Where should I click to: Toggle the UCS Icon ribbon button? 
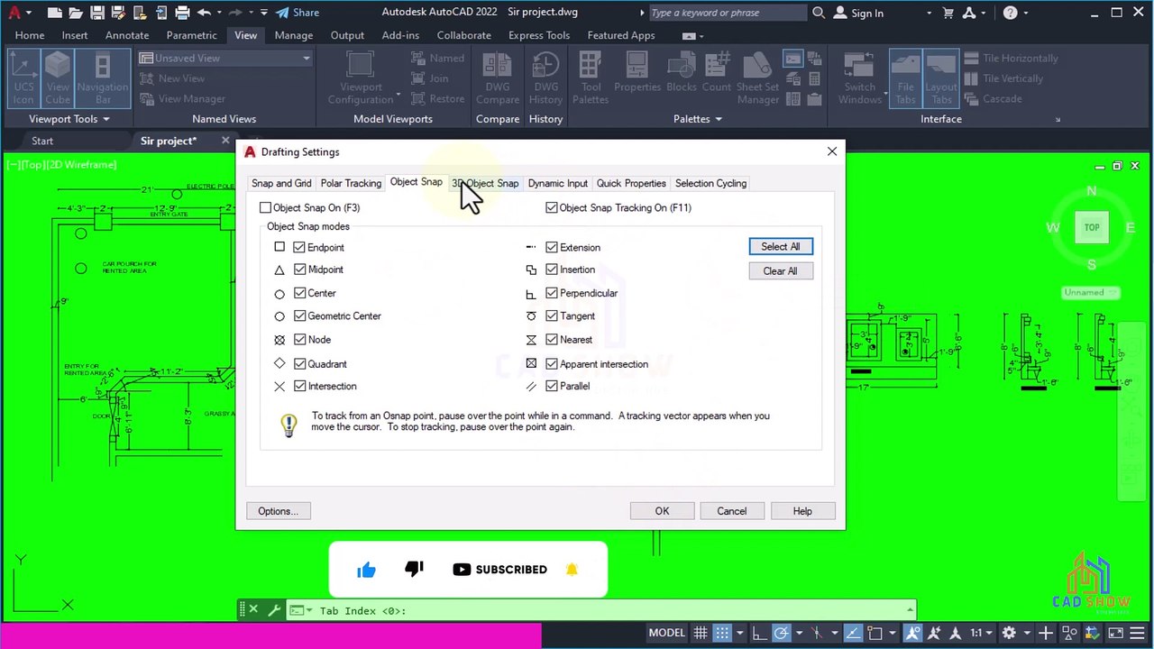pyautogui.click(x=23, y=78)
